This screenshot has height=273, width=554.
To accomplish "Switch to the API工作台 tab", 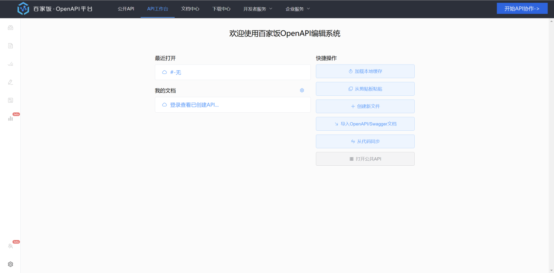I will [x=158, y=9].
